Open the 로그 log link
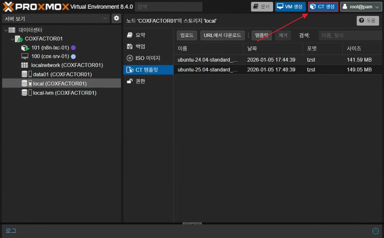Viewport: 384px width, 238px height. 11,231
